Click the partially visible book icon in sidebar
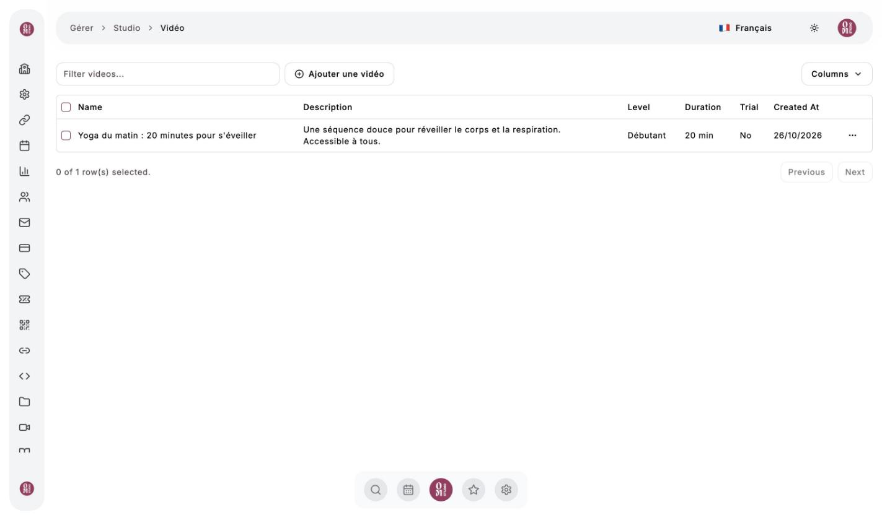Viewport: 882px width, 520px height. 25,451
